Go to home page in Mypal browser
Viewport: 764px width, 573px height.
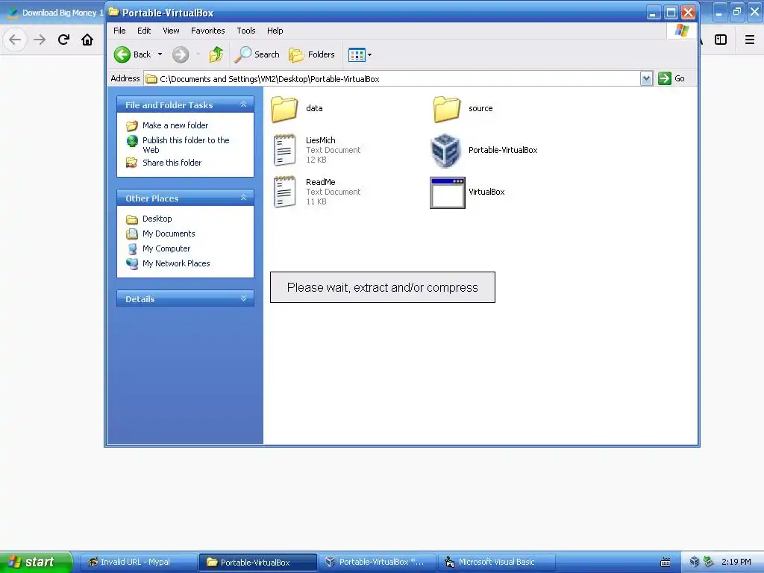[x=87, y=40]
